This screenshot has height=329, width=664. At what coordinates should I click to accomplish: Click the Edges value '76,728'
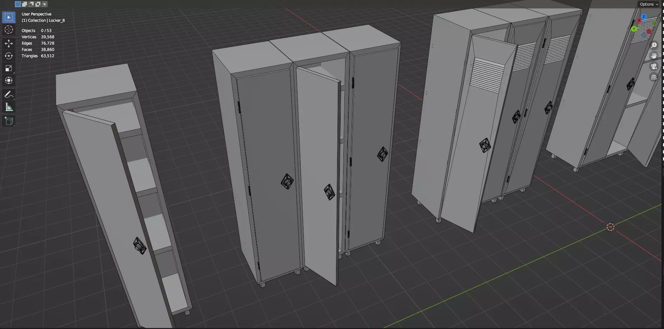coord(48,43)
